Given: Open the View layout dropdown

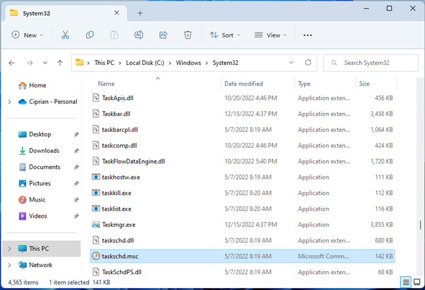Looking at the screenshot, I should [x=270, y=35].
